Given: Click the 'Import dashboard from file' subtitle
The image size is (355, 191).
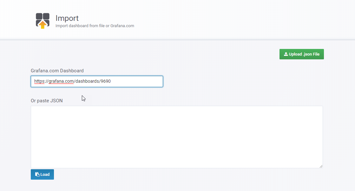Looking at the screenshot, I should tap(95, 26).
